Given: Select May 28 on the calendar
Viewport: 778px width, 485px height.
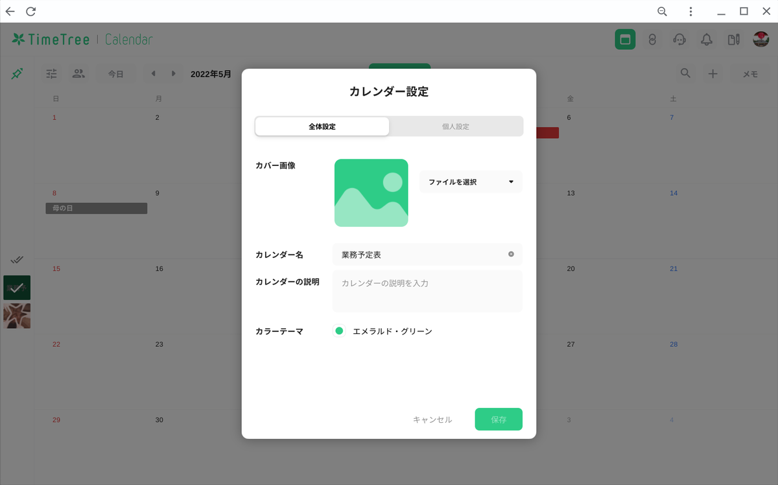Looking at the screenshot, I should click(674, 344).
